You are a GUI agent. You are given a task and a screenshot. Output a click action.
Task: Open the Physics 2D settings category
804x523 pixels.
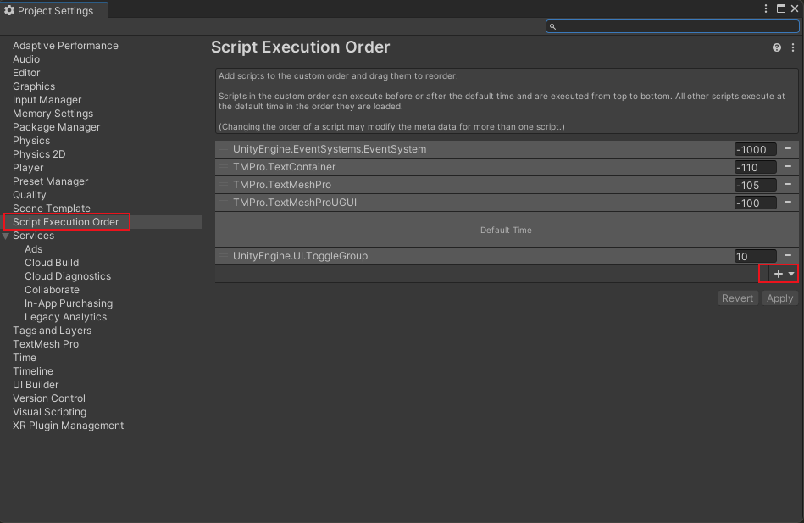39,154
